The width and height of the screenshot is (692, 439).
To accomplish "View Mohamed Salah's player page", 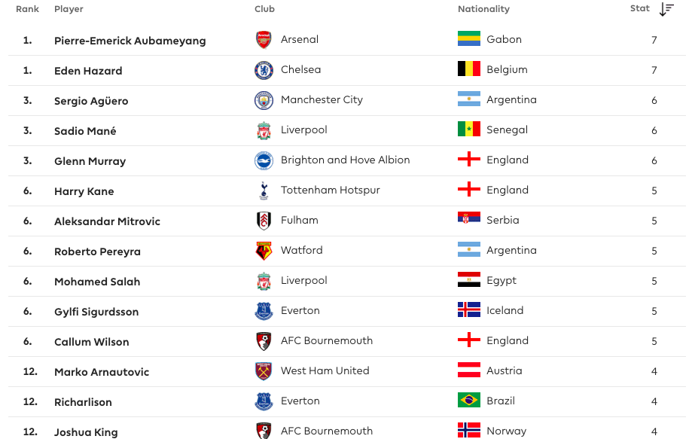I will 97,282.
